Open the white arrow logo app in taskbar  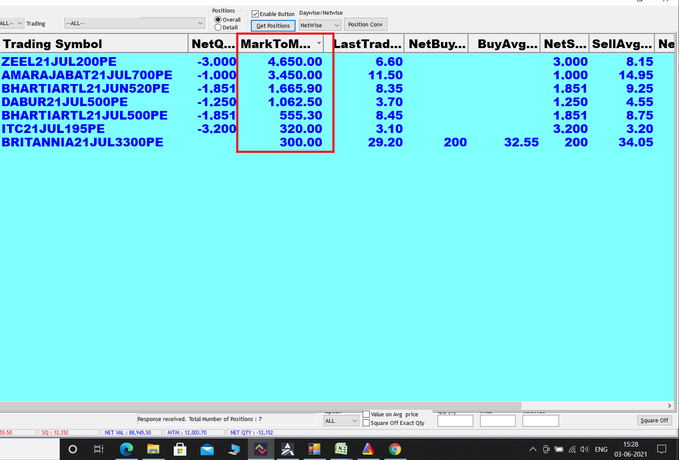coord(288,449)
